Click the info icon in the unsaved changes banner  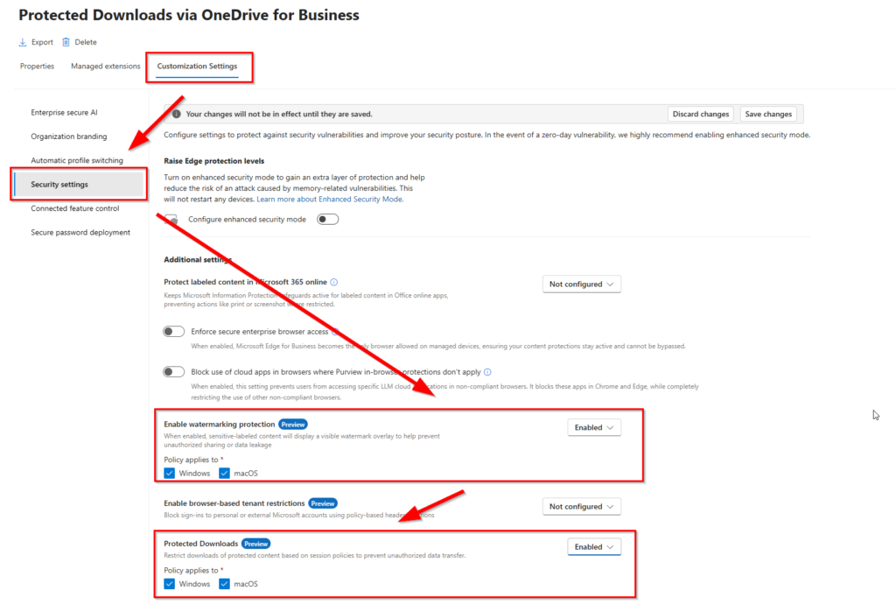click(176, 114)
